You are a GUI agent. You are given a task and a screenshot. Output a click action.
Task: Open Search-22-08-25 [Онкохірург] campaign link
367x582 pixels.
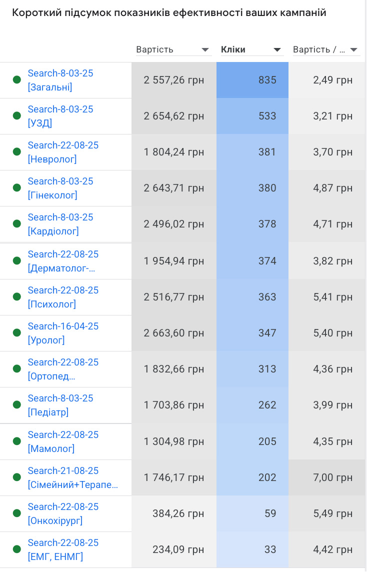62,513
